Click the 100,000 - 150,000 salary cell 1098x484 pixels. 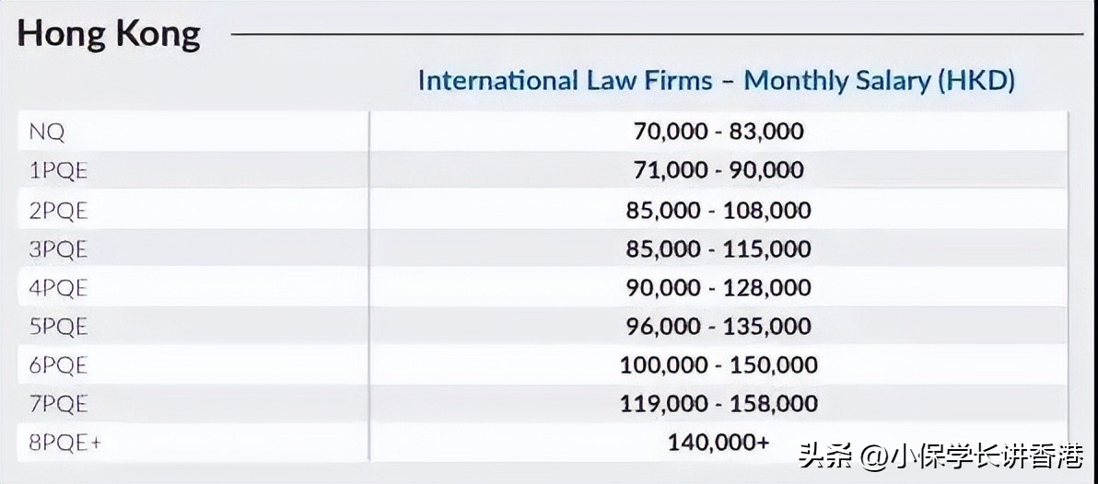[718, 365]
